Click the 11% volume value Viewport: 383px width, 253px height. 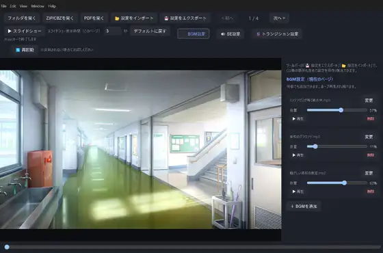(373, 147)
